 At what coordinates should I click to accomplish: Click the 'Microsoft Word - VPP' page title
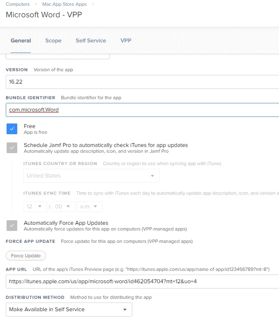(44, 15)
